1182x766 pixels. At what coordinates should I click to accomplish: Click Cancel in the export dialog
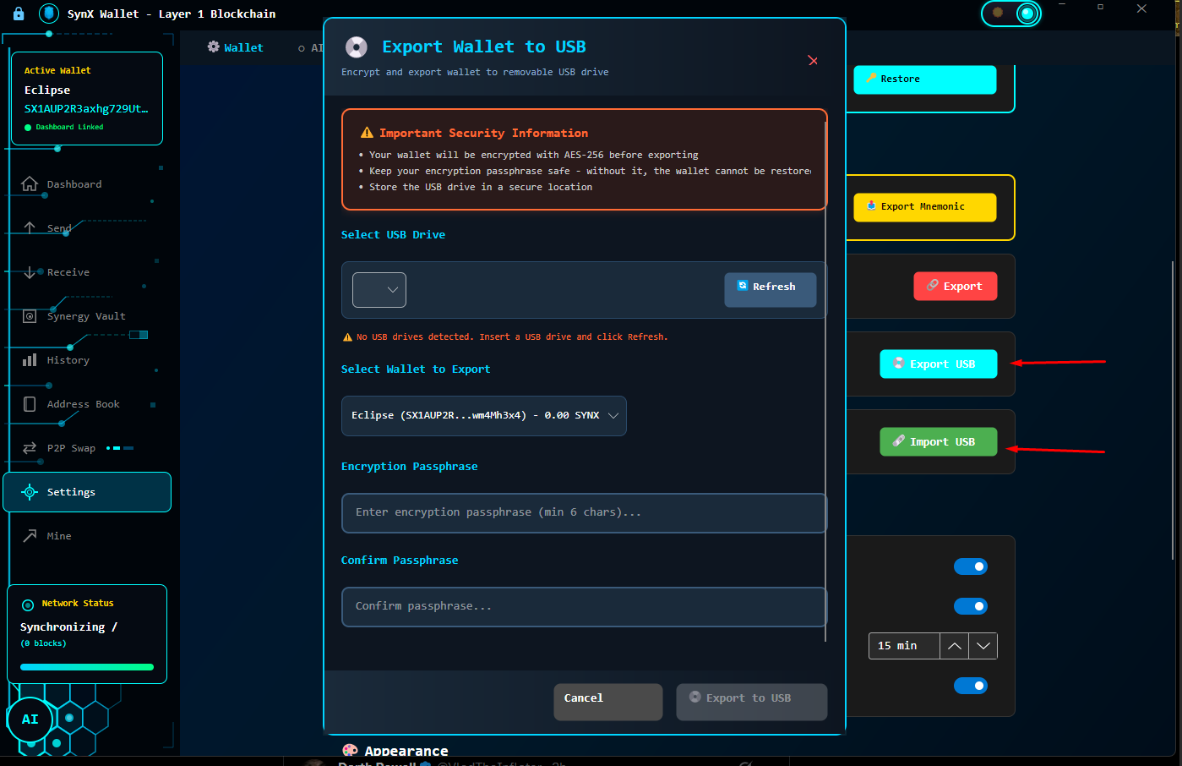click(x=608, y=702)
